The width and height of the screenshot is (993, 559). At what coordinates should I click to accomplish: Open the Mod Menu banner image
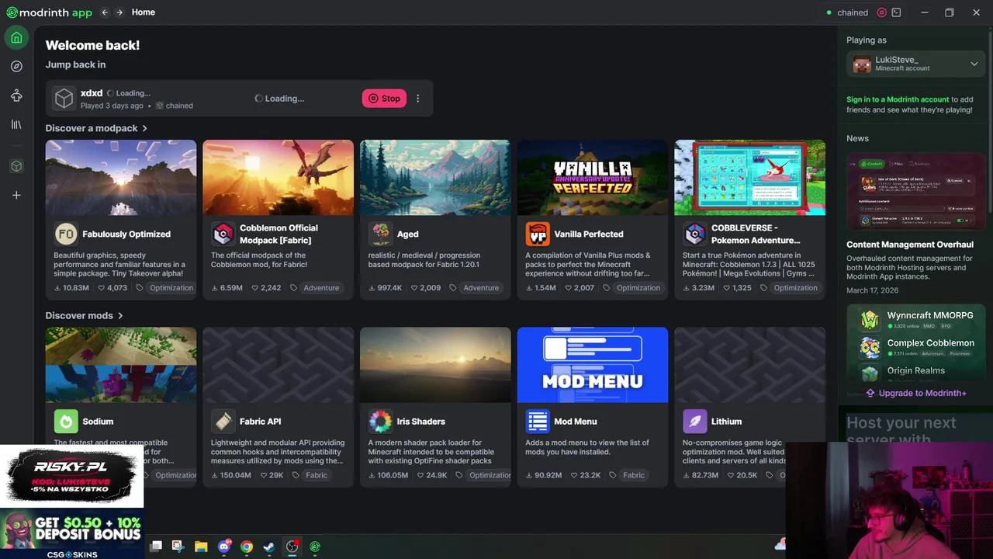pos(593,365)
